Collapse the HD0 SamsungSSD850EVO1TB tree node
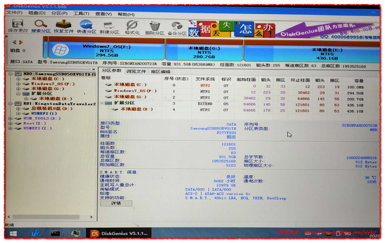 [x=10, y=74]
